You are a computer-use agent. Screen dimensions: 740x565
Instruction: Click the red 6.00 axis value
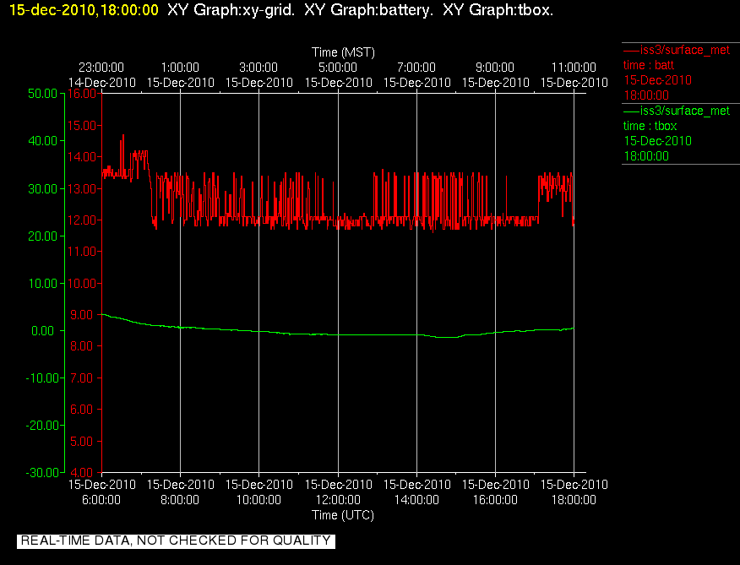click(x=82, y=410)
